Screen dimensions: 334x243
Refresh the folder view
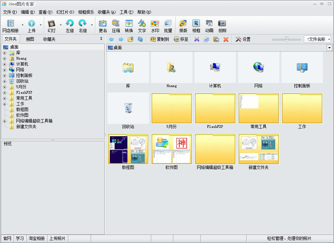pos(140,39)
